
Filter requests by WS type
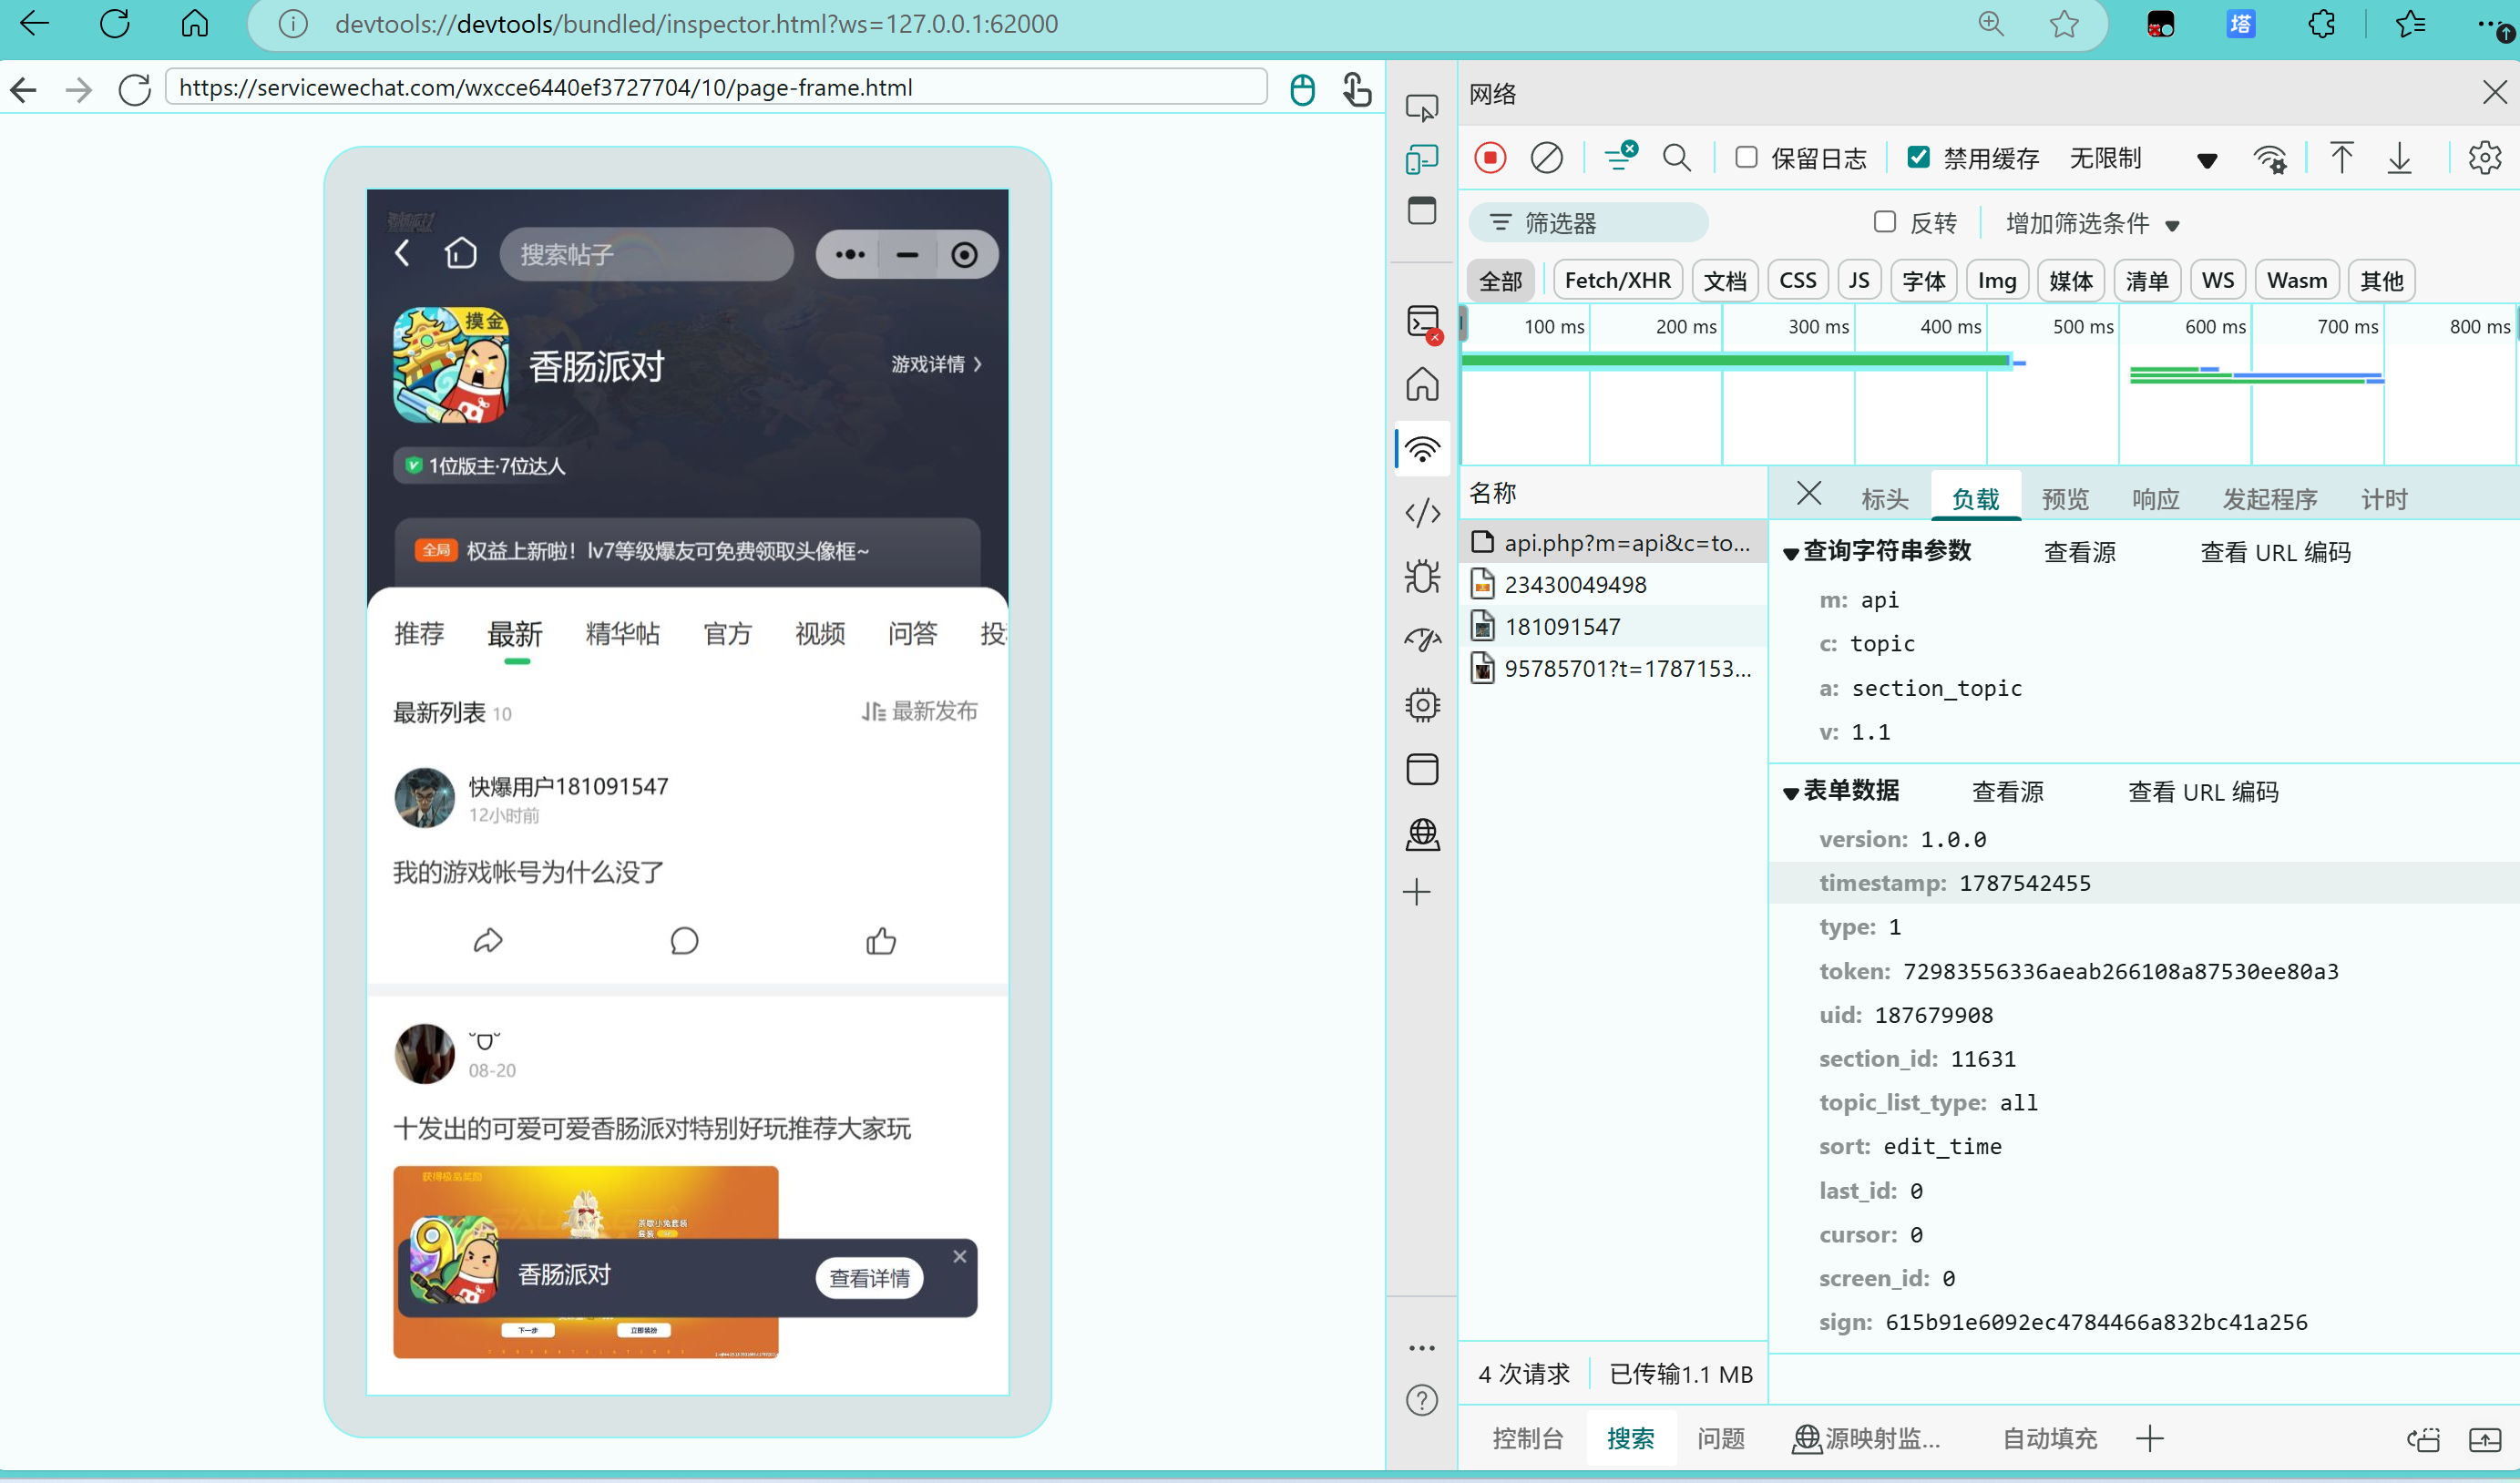(x=2217, y=281)
